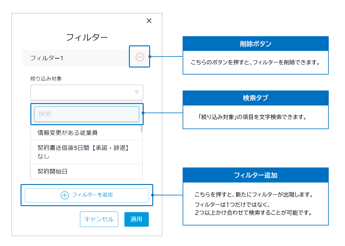Close the フィルター dialog with X
The width and height of the screenshot is (345, 246).
[x=149, y=21]
